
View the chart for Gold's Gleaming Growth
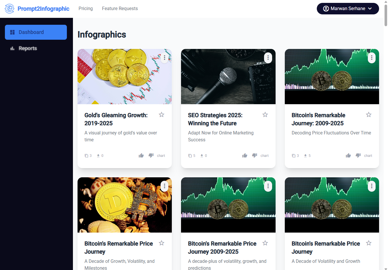pos(161,155)
